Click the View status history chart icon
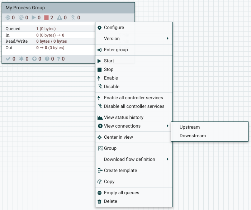 point(100,118)
